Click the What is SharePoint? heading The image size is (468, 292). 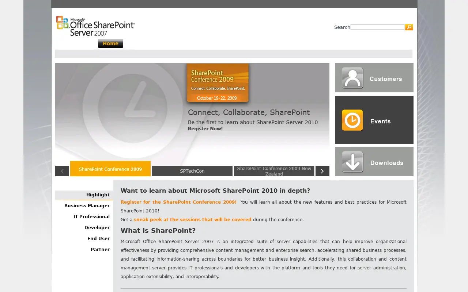(x=158, y=231)
